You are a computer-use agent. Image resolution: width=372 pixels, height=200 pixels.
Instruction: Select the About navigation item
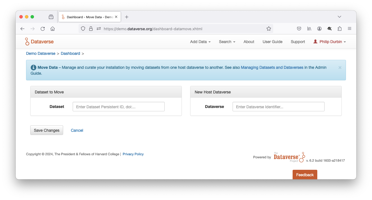pyautogui.click(x=249, y=42)
